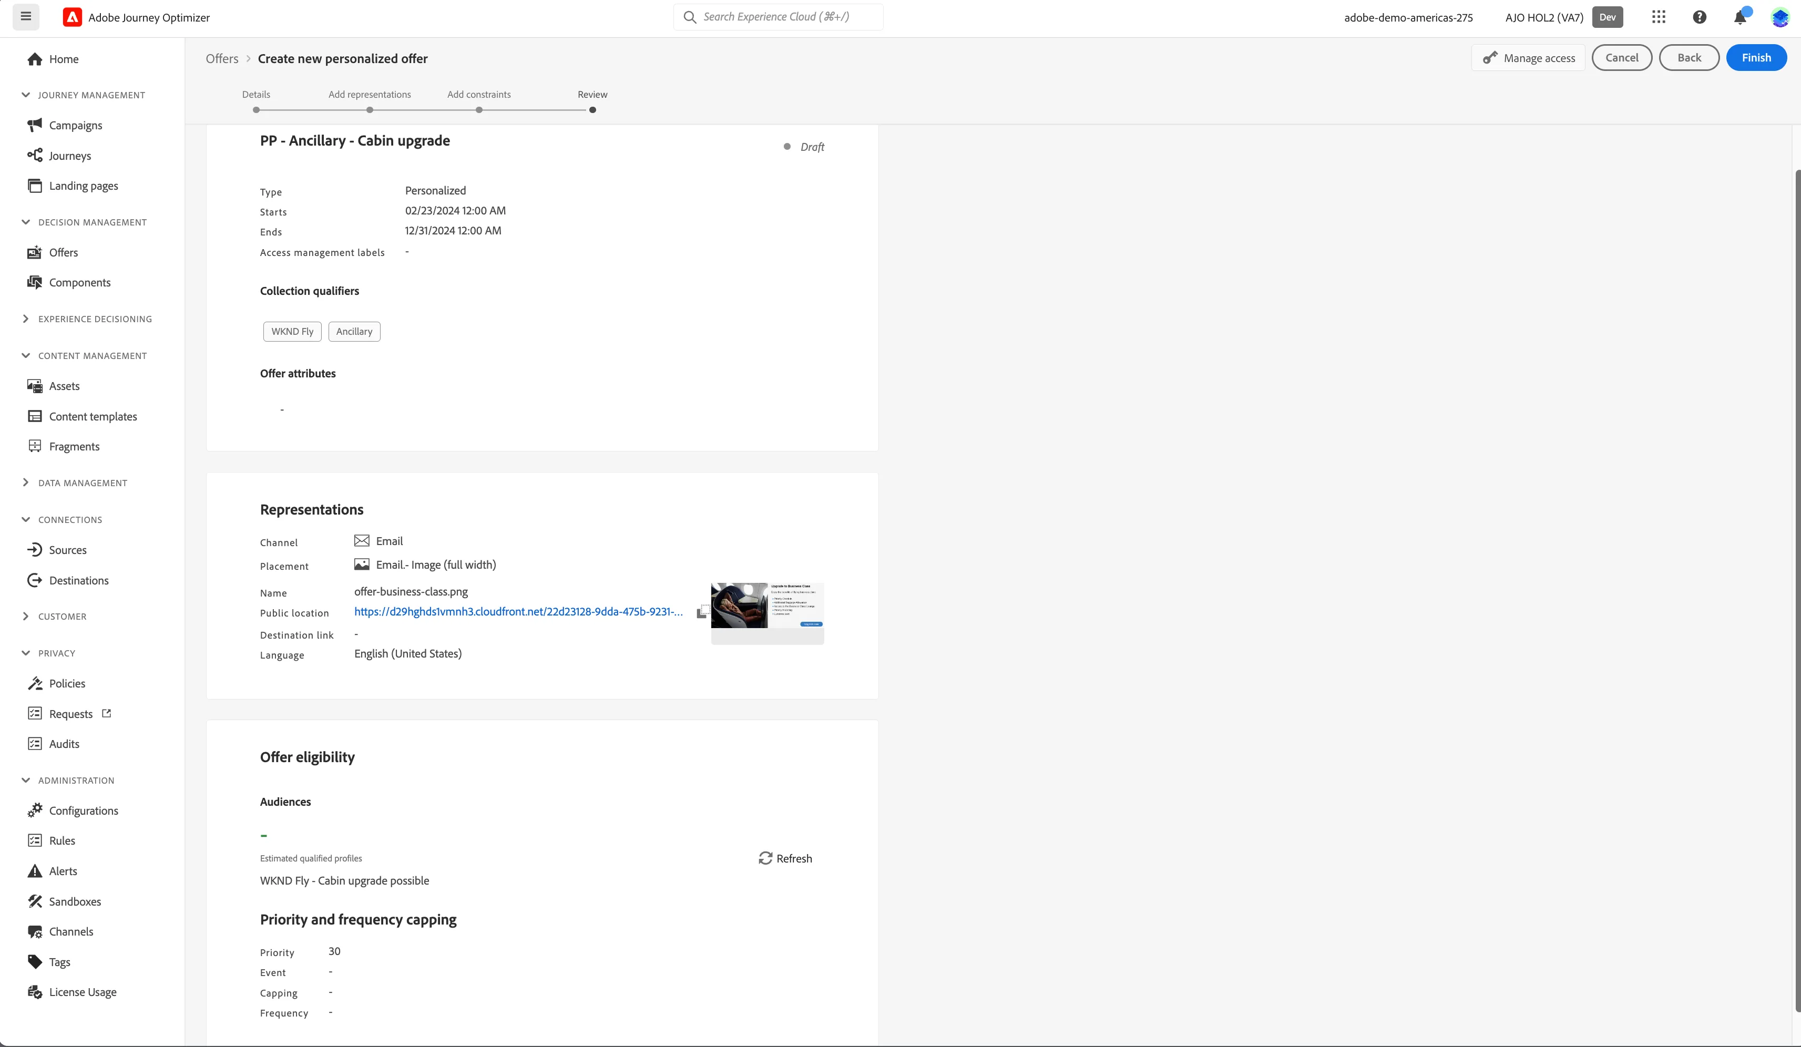The image size is (1801, 1047).
Task: Click the Offers breadcrumb link
Action: click(x=221, y=58)
